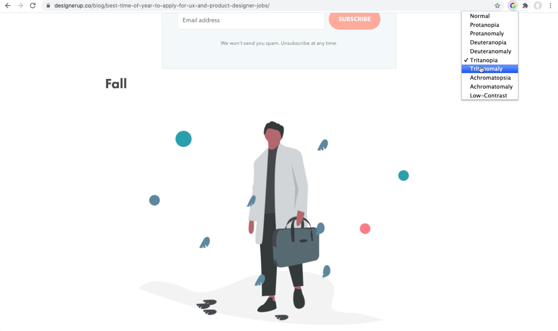Image resolution: width=558 pixels, height=331 pixels.
Task: Click the Subscribe button
Action: pyautogui.click(x=355, y=19)
